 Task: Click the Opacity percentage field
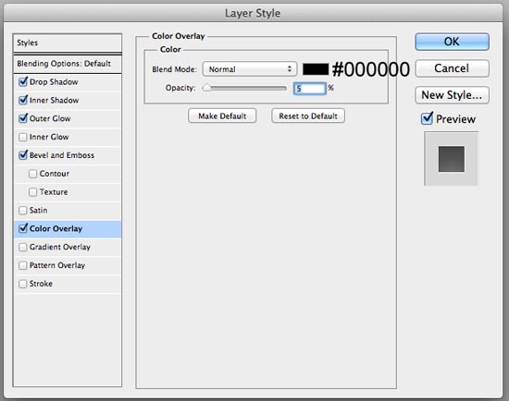(310, 88)
